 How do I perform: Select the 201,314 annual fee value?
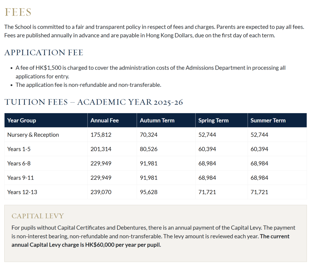101,149
